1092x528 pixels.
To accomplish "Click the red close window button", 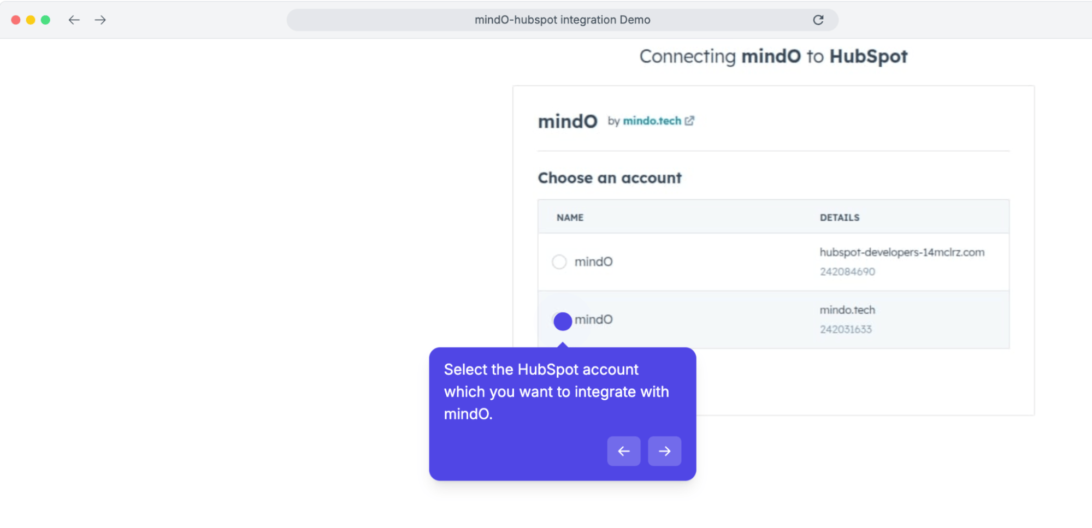I will point(16,20).
